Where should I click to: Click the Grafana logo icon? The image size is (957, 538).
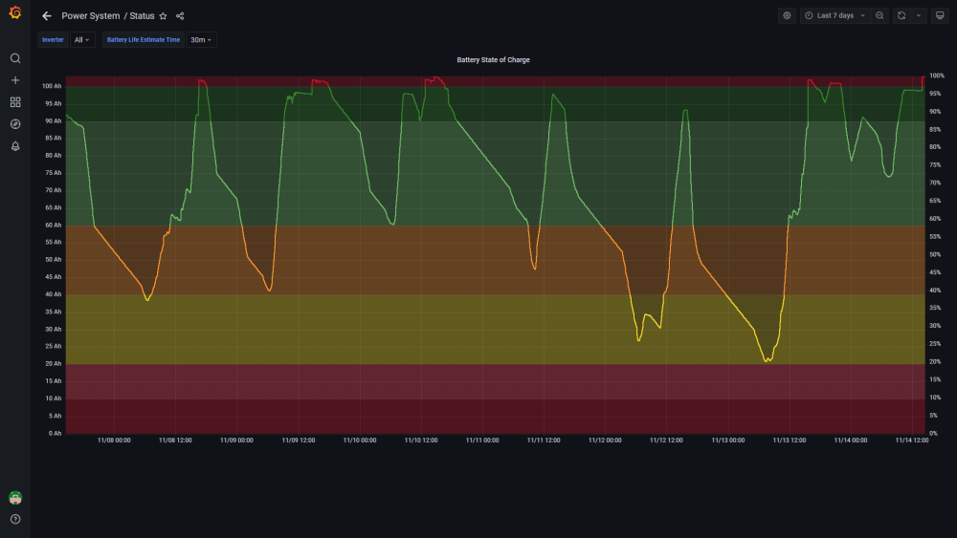tap(15, 12)
